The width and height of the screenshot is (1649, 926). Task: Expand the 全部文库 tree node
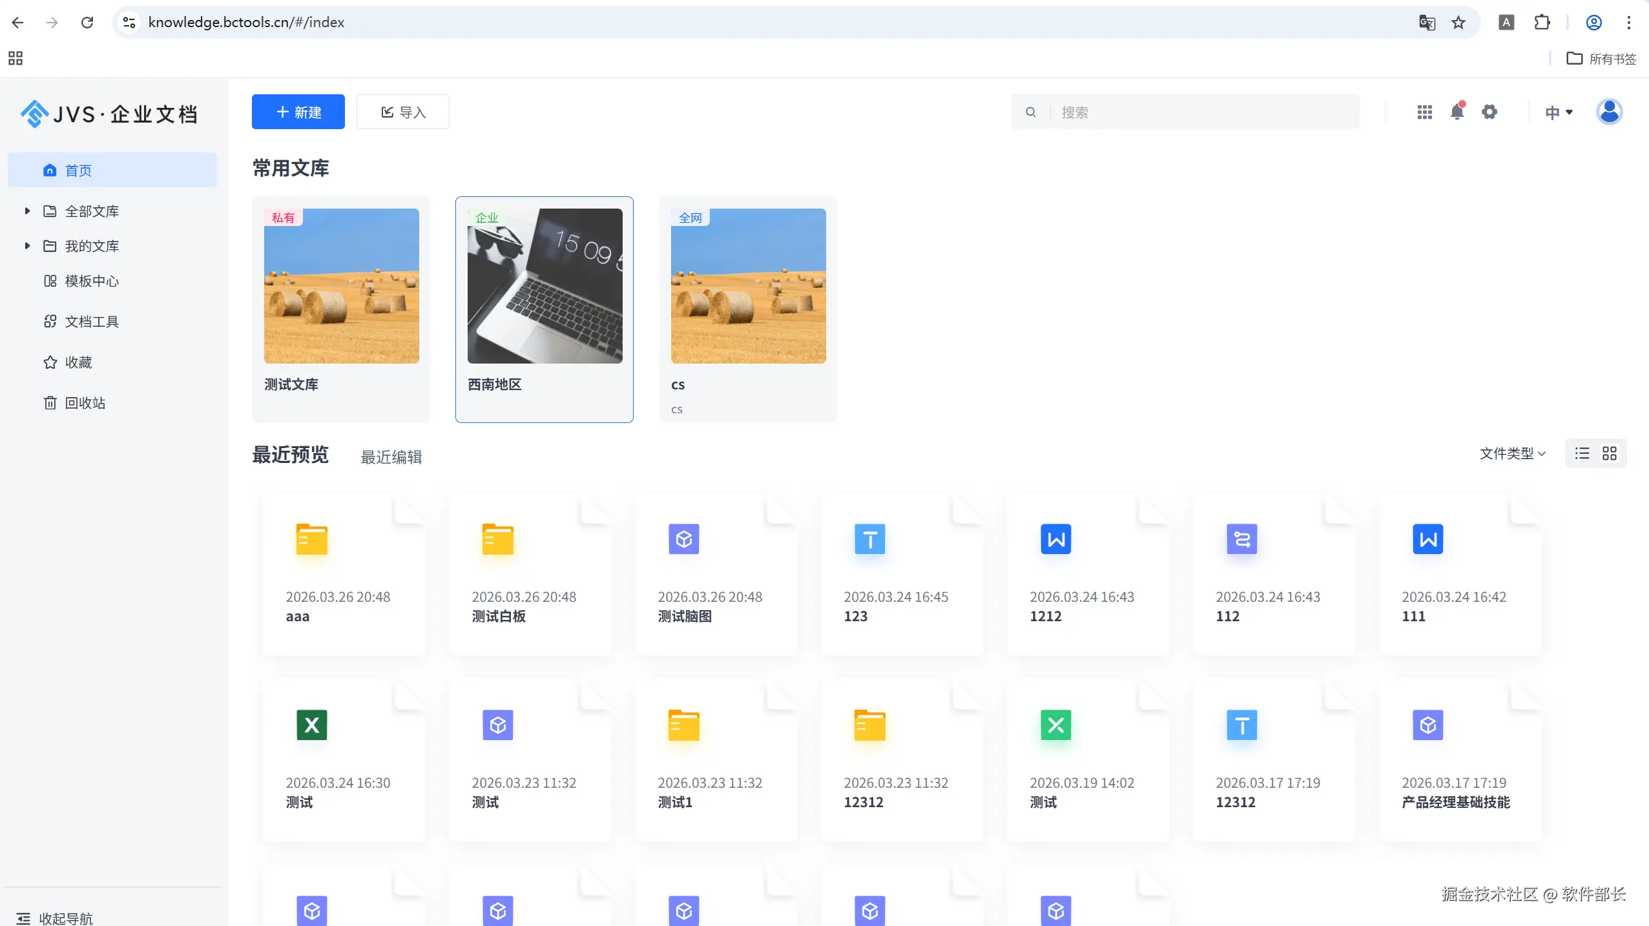(x=27, y=211)
